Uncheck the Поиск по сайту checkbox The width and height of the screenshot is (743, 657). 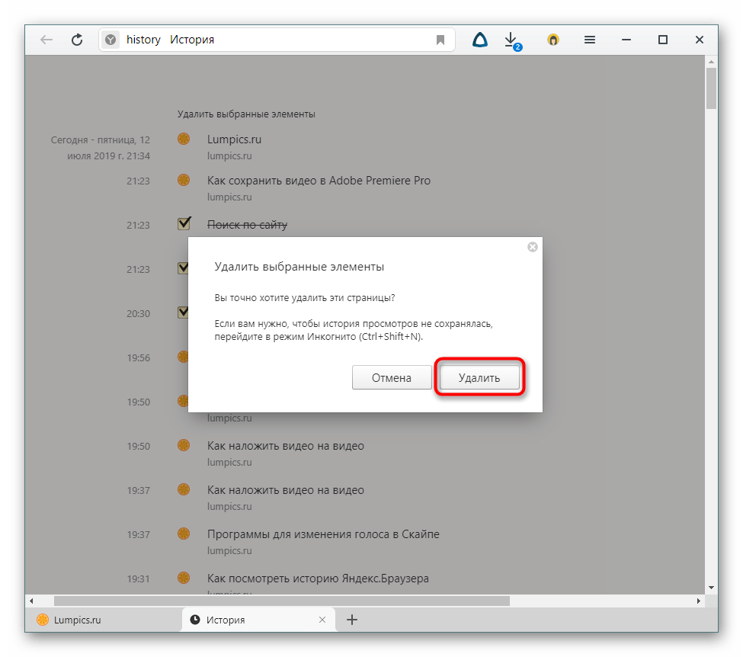pos(184,224)
